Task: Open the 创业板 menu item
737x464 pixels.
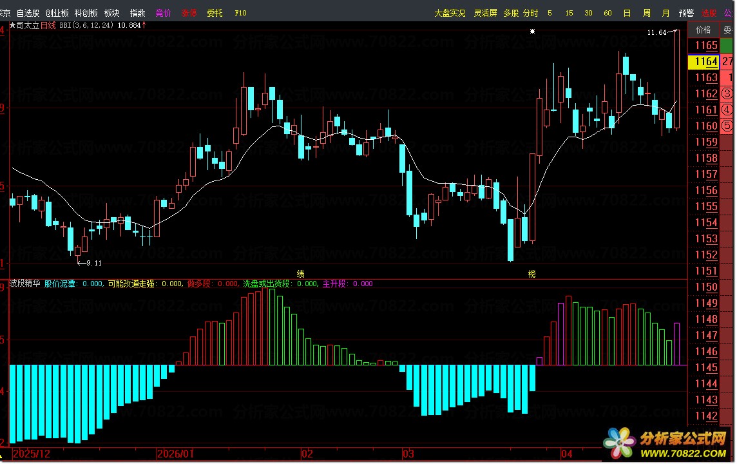Action: coord(57,13)
